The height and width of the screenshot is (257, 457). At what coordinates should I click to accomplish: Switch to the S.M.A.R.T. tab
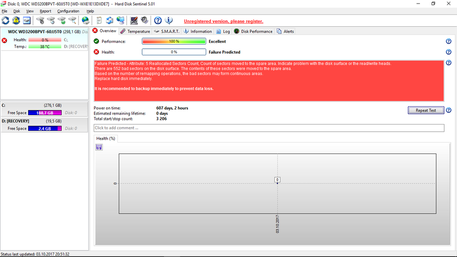[167, 32]
